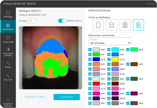
Task: Click the 4R25 dark plum swatch
Action: point(115,98)
